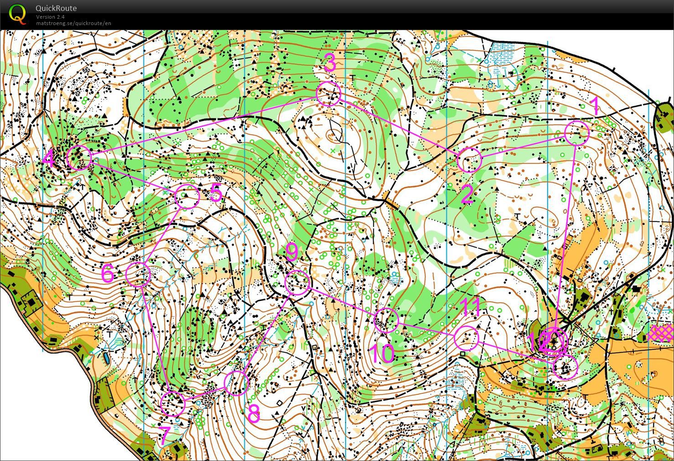Viewport: 674px width, 461px height.
Task: Select control circle 9 on the map
Action: [x=297, y=282]
